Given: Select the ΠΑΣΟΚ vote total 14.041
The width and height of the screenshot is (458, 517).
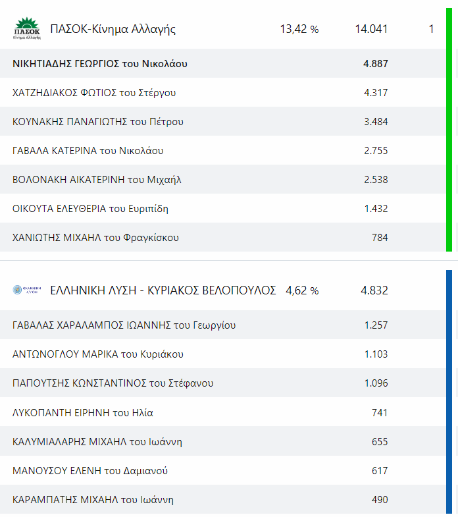Looking at the screenshot, I should click(x=371, y=29).
